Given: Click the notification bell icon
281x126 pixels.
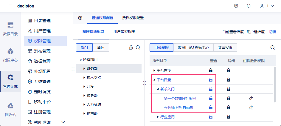Looking at the screenshot, I should [x=249, y=6].
